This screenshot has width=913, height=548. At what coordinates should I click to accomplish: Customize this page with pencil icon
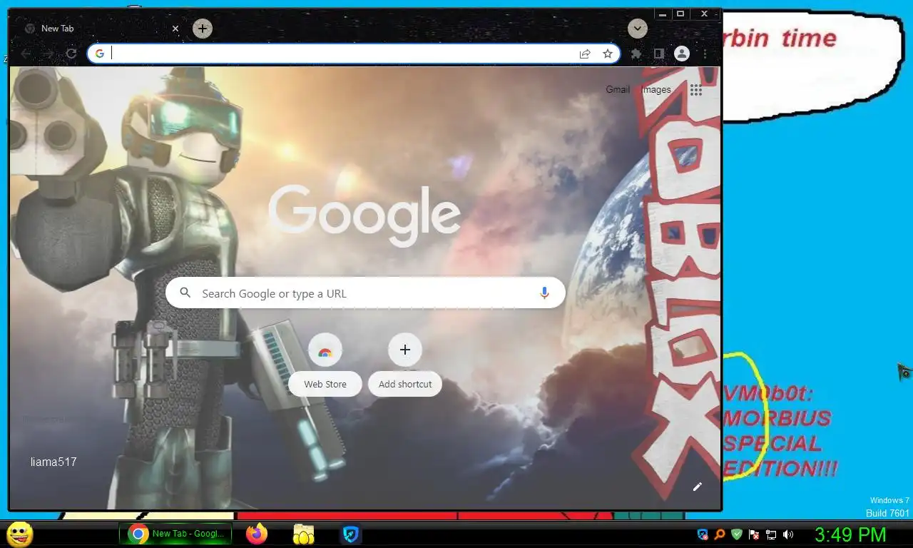698,487
